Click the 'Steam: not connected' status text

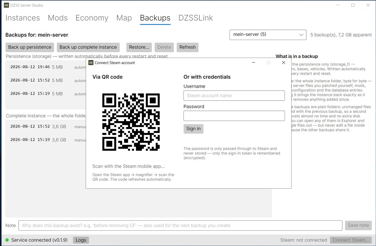coord(303,240)
